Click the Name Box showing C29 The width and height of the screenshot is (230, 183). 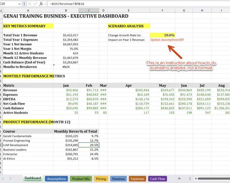click(x=9, y=4)
